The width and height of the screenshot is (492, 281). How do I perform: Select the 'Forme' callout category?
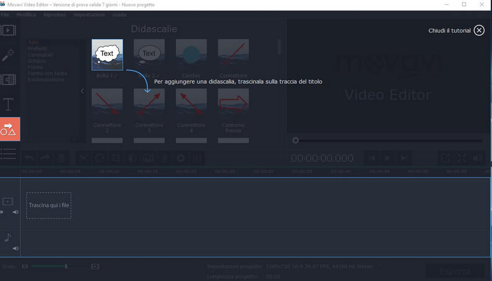tap(35, 67)
